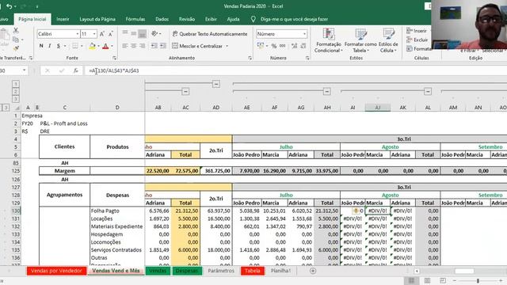Collapse the outline group above column AD
The height and width of the screenshot is (285, 507).
[x=216, y=84]
